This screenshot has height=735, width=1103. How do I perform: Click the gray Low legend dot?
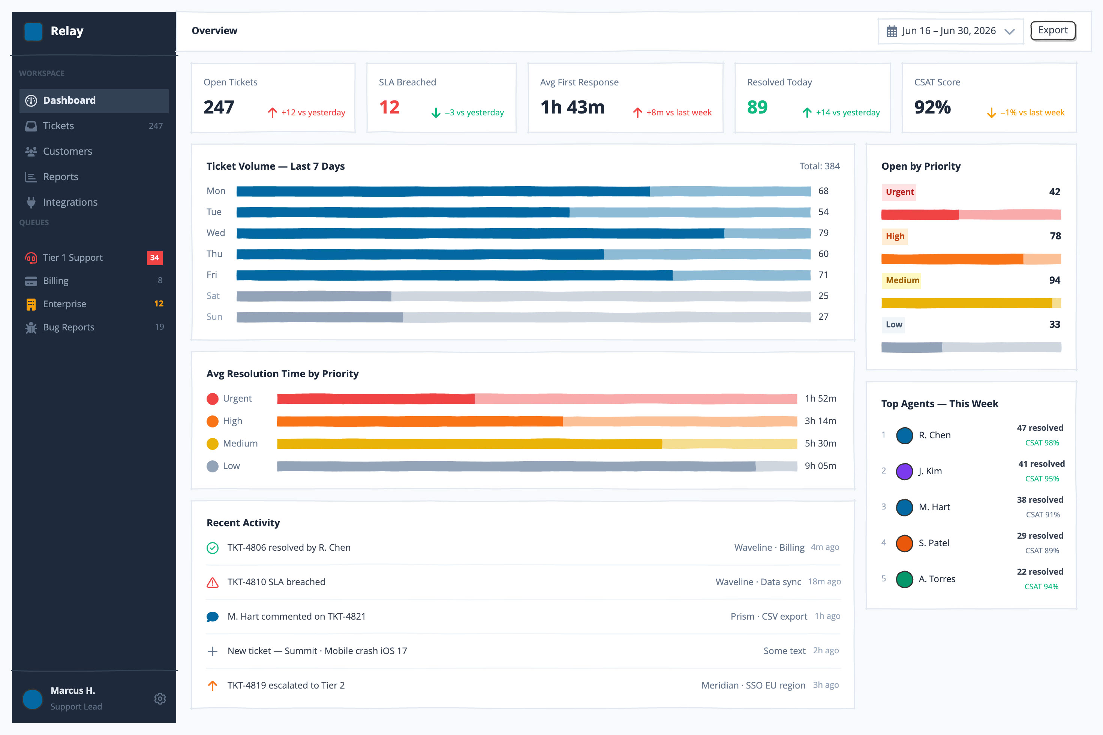coord(213,466)
